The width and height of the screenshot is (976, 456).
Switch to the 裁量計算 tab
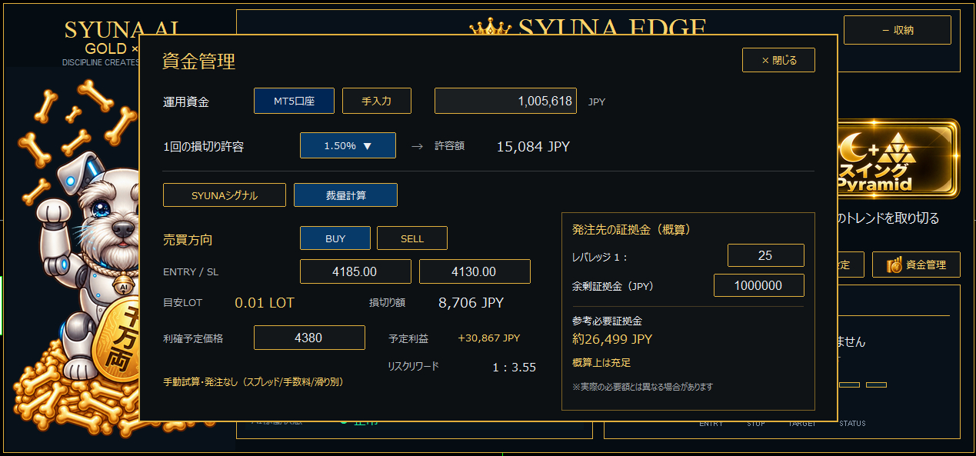coord(345,195)
